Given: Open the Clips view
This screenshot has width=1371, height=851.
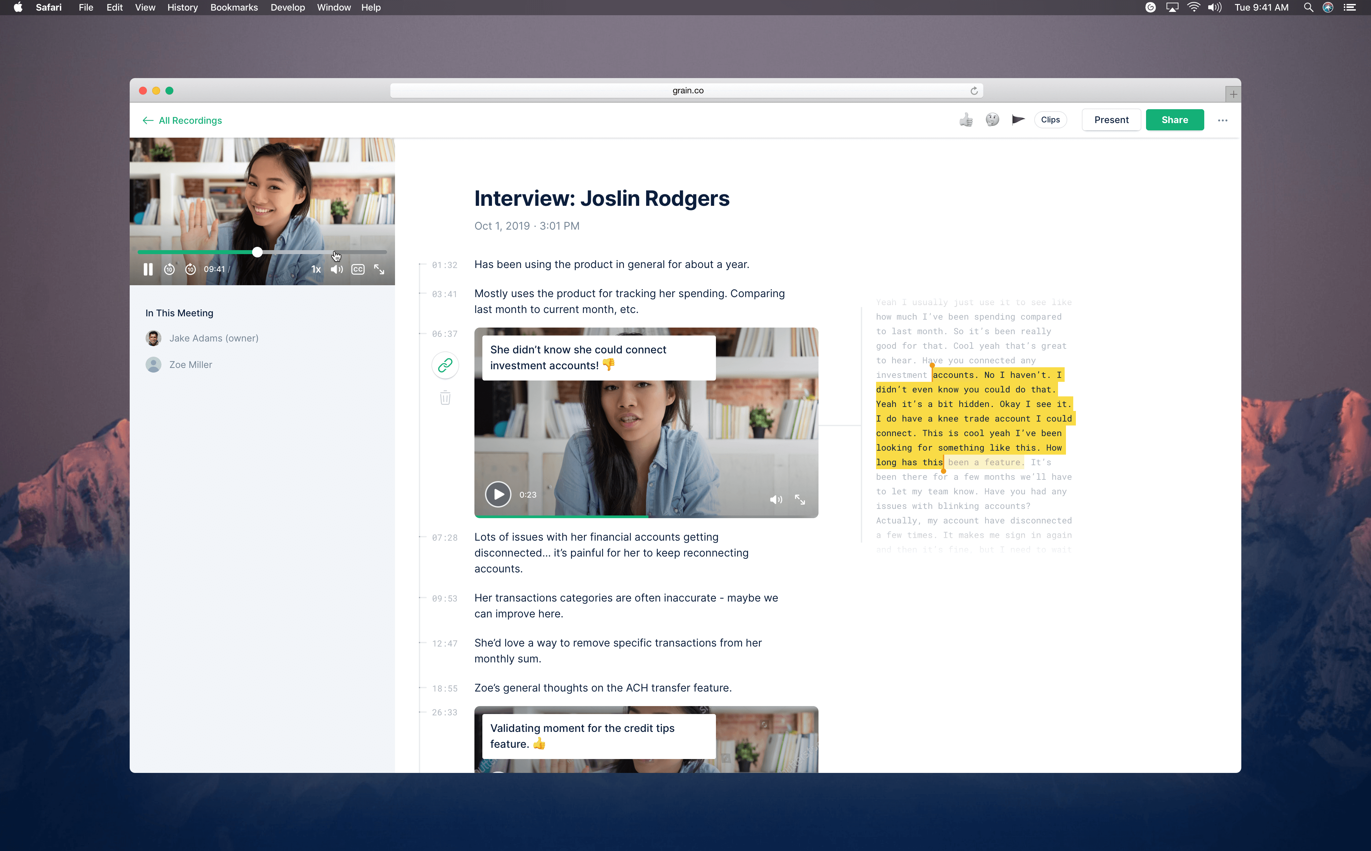Looking at the screenshot, I should click(1050, 120).
